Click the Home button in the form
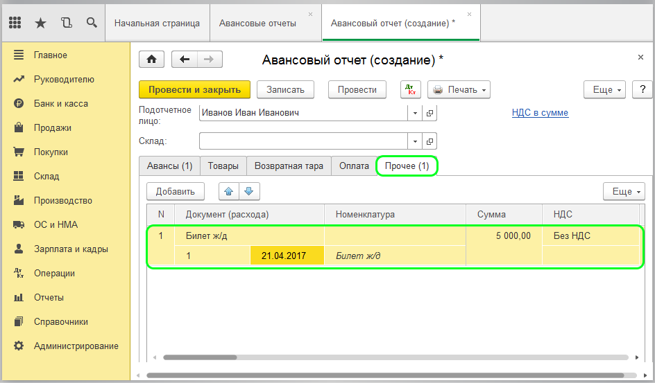Viewport: 655px width, 383px height. tap(151, 60)
